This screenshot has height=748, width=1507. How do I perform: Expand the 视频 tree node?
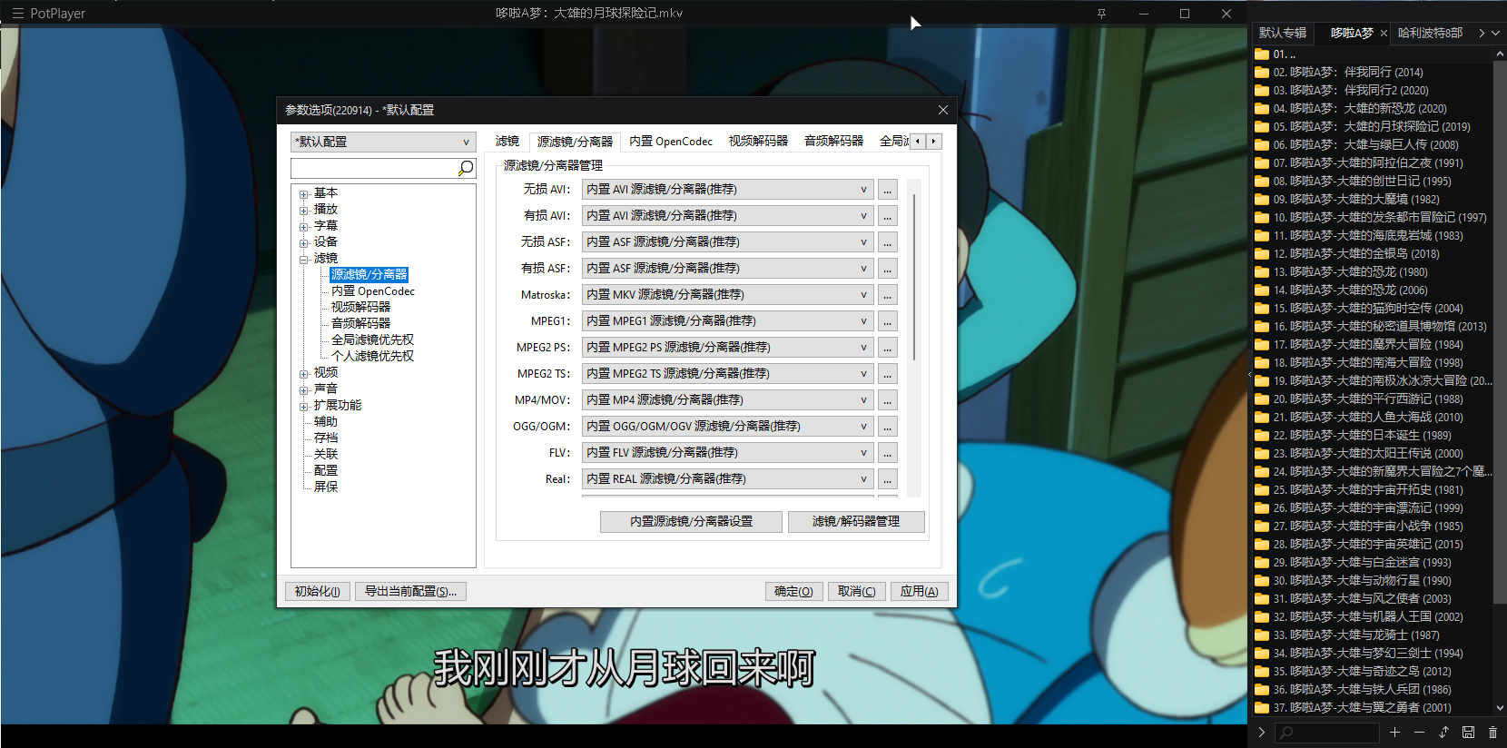pyautogui.click(x=304, y=373)
